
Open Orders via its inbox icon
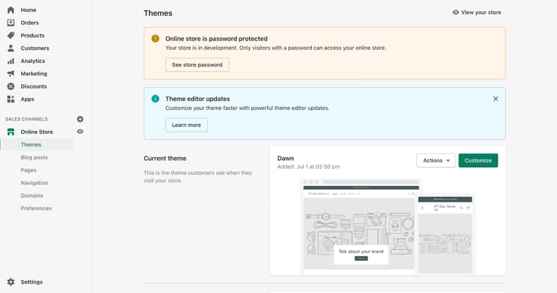coord(11,22)
